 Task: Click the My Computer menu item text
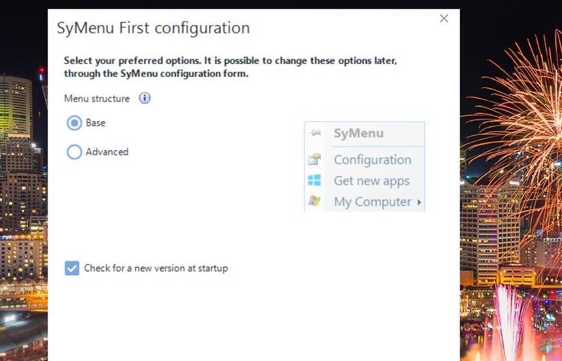(372, 202)
